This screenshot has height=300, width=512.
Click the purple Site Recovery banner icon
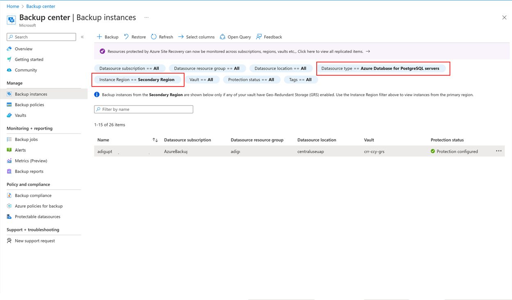point(103,51)
